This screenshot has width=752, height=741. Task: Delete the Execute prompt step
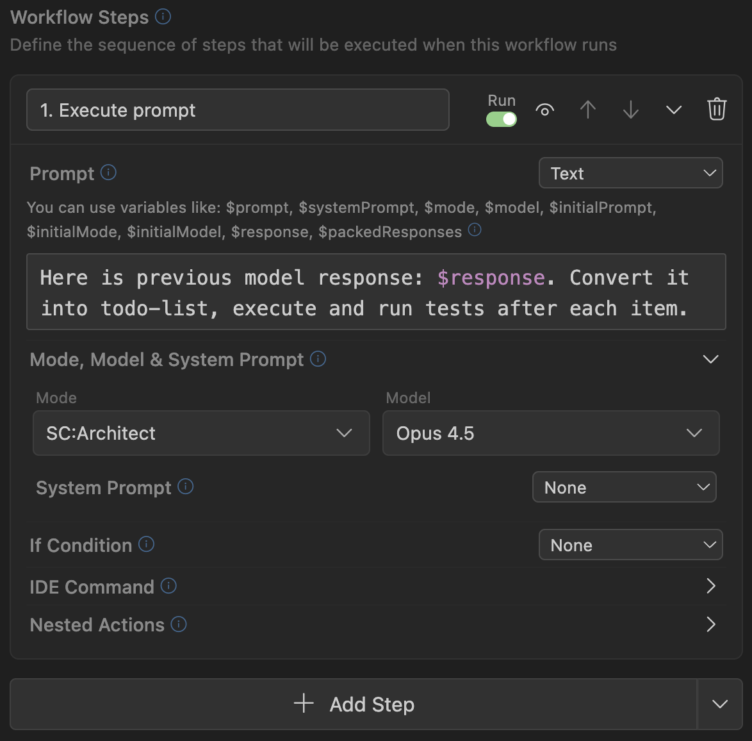pos(716,110)
